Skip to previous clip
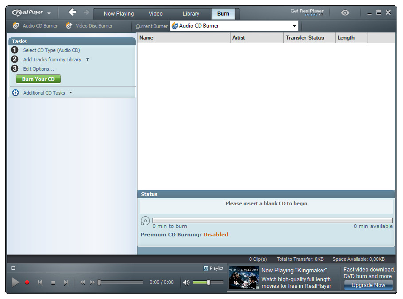Viewport: 403px width, 299px height. pyautogui.click(x=40, y=283)
